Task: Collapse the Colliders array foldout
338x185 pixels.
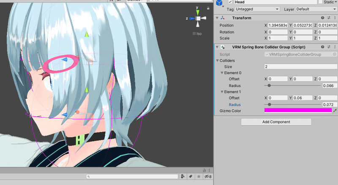Action: tap(217, 61)
